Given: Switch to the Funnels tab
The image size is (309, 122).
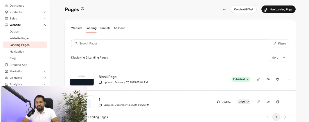Looking at the screenshot, I should coord(105,28).
